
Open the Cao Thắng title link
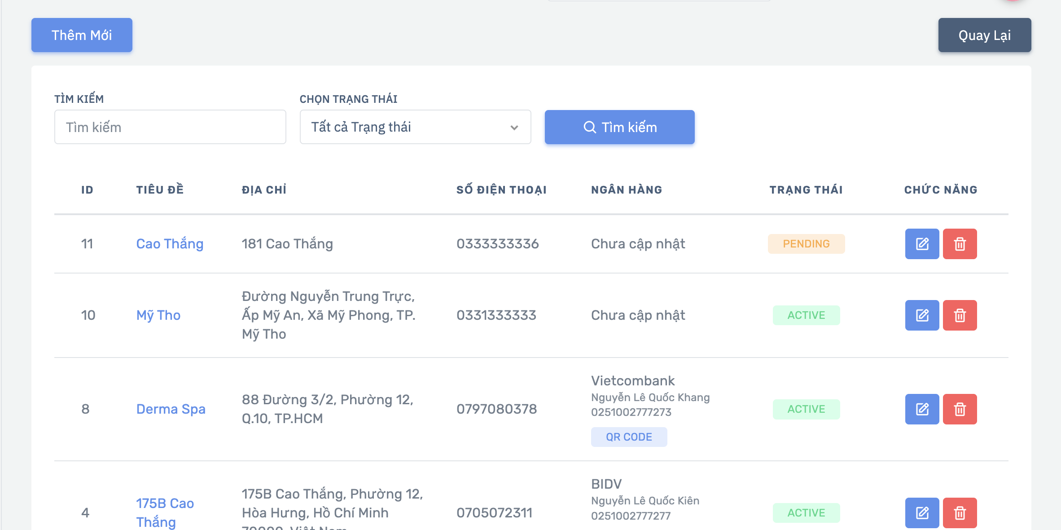point(170,244)
